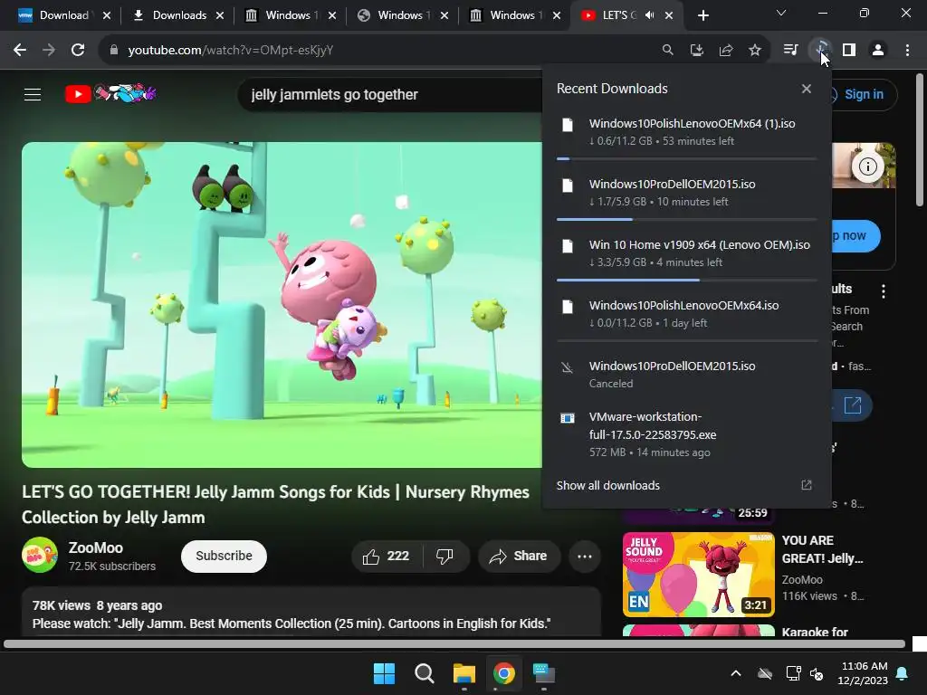Open the ad info circle icon
The height and width of the screenshot is (695, 927).
click(x=867, y=167)
